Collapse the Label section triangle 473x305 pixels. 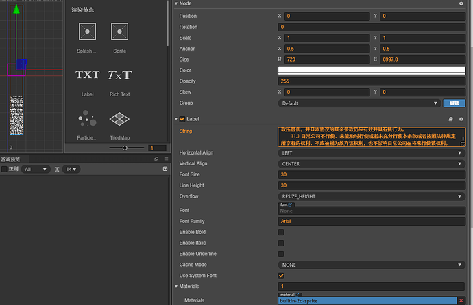176,119
